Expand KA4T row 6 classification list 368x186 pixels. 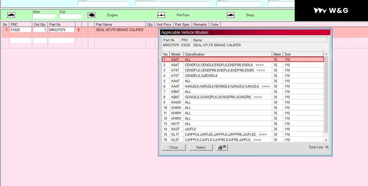(x=266, y=86)
